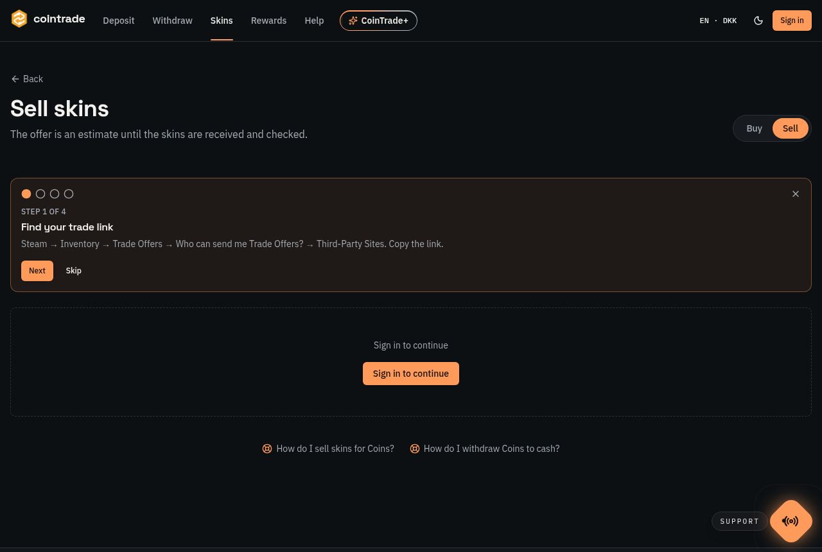
Task: Open the support broadcast diamond icon
Action: (x=791, y=521)
